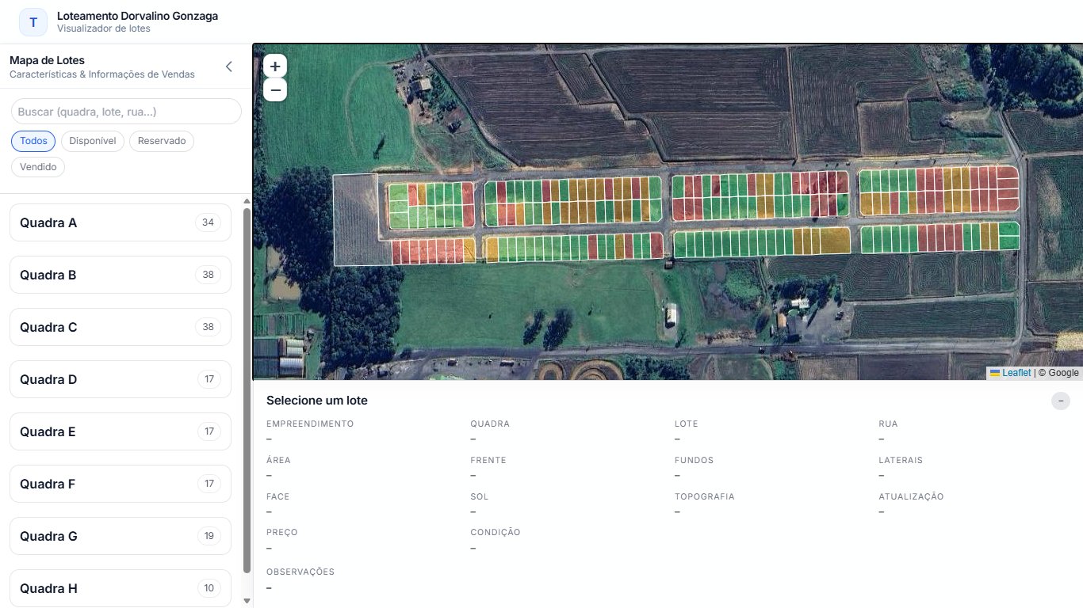Image resolution: width=1083 pixels, height=608 pixels.
Task: Click the TOPOGRAFIA field label
Action: tap(705, 496)
